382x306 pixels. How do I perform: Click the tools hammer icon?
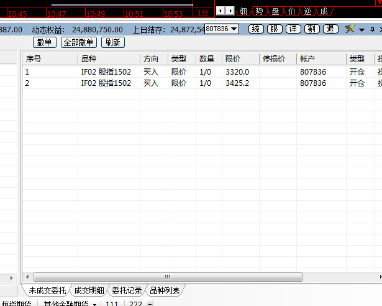tap(350, 29)
